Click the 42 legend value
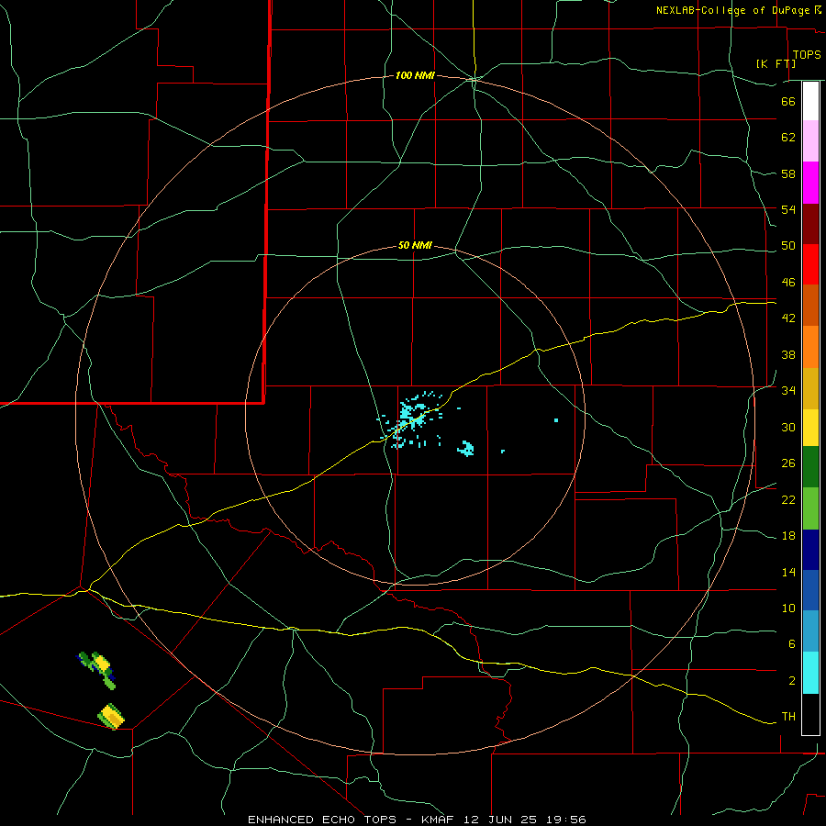This screenshot has width=826, height=826. 788,318
